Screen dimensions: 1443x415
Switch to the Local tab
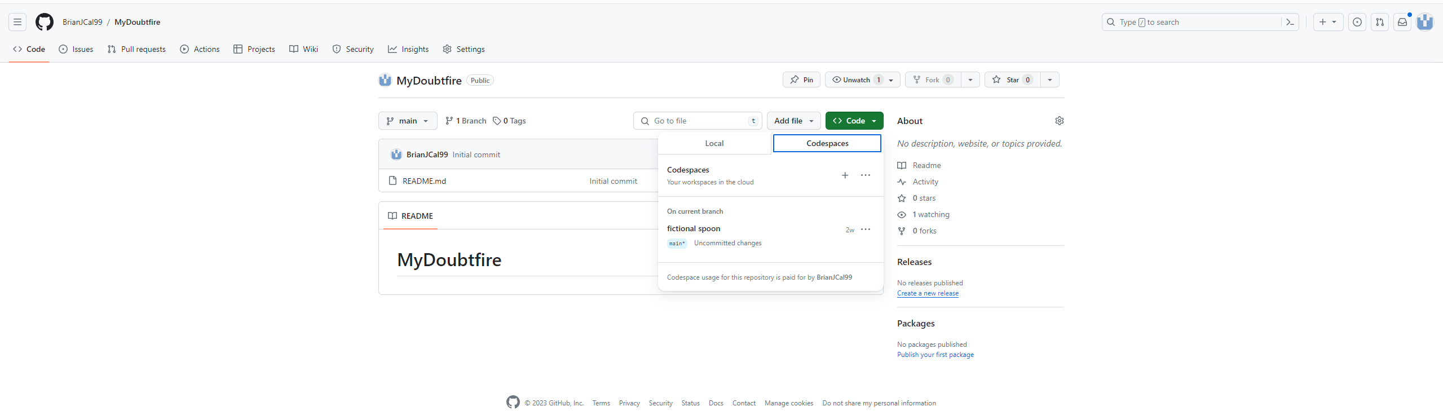[714, 143]
